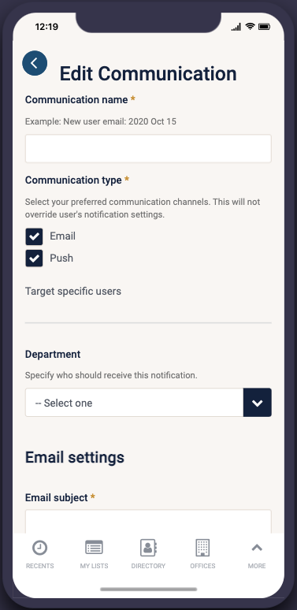
Task: Uncheck the Push checkbox
Action: pyautogui.click(x=34, y=259)
